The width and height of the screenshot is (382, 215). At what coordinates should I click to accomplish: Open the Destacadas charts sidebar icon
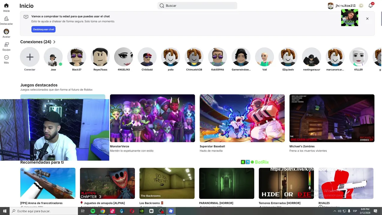6,19
